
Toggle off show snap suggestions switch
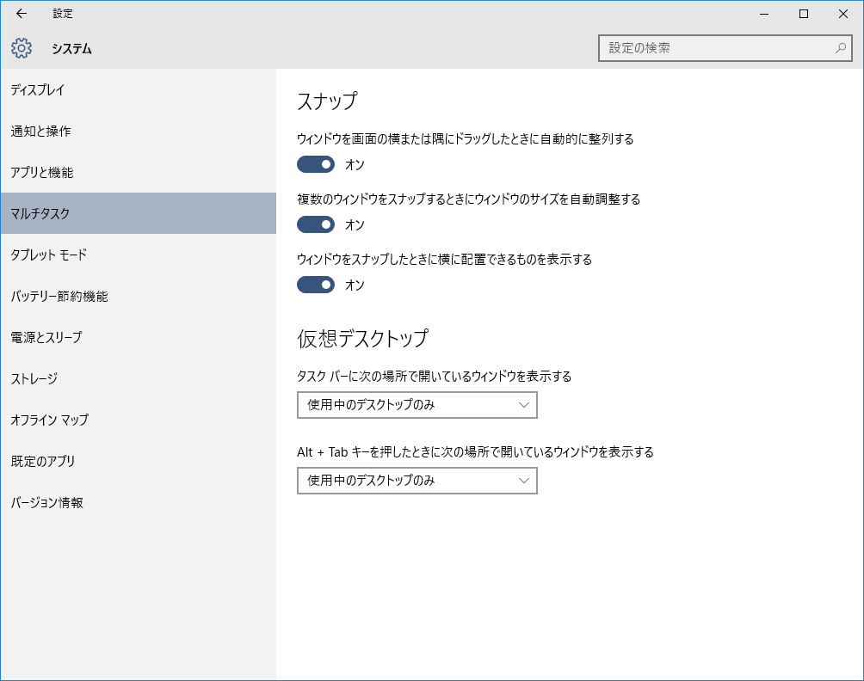pyautogui.click(x=316, y=285)
